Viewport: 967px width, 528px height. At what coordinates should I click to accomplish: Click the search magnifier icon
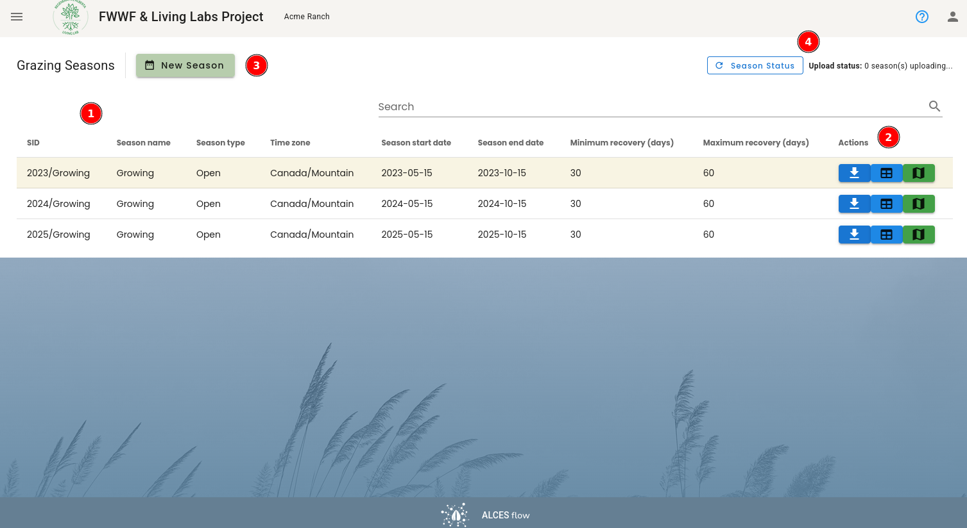click(935, 106)
